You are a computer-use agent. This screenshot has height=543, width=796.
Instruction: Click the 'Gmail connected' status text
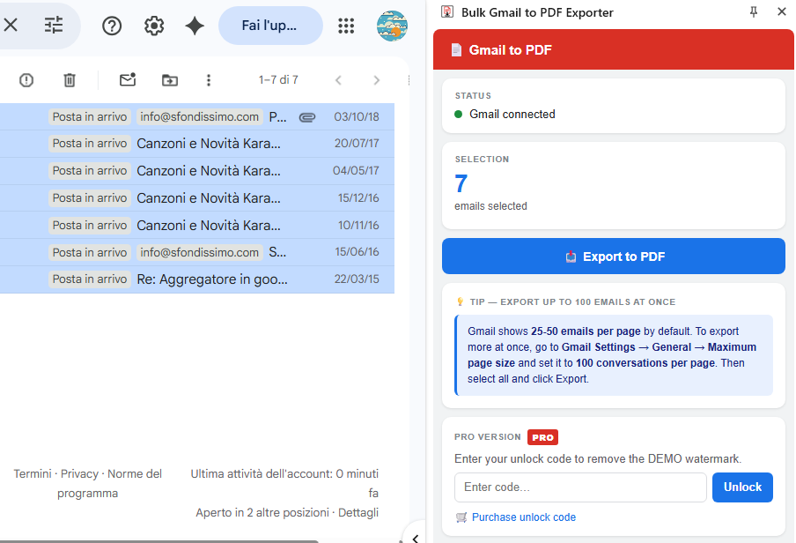click(512, 115)
